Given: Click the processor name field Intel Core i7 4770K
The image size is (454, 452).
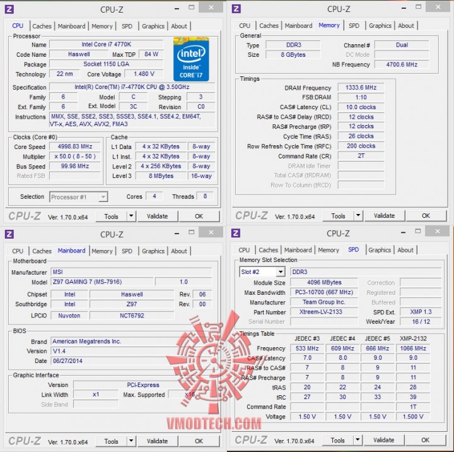Looking at the screenshot, I should click(107, 44).
